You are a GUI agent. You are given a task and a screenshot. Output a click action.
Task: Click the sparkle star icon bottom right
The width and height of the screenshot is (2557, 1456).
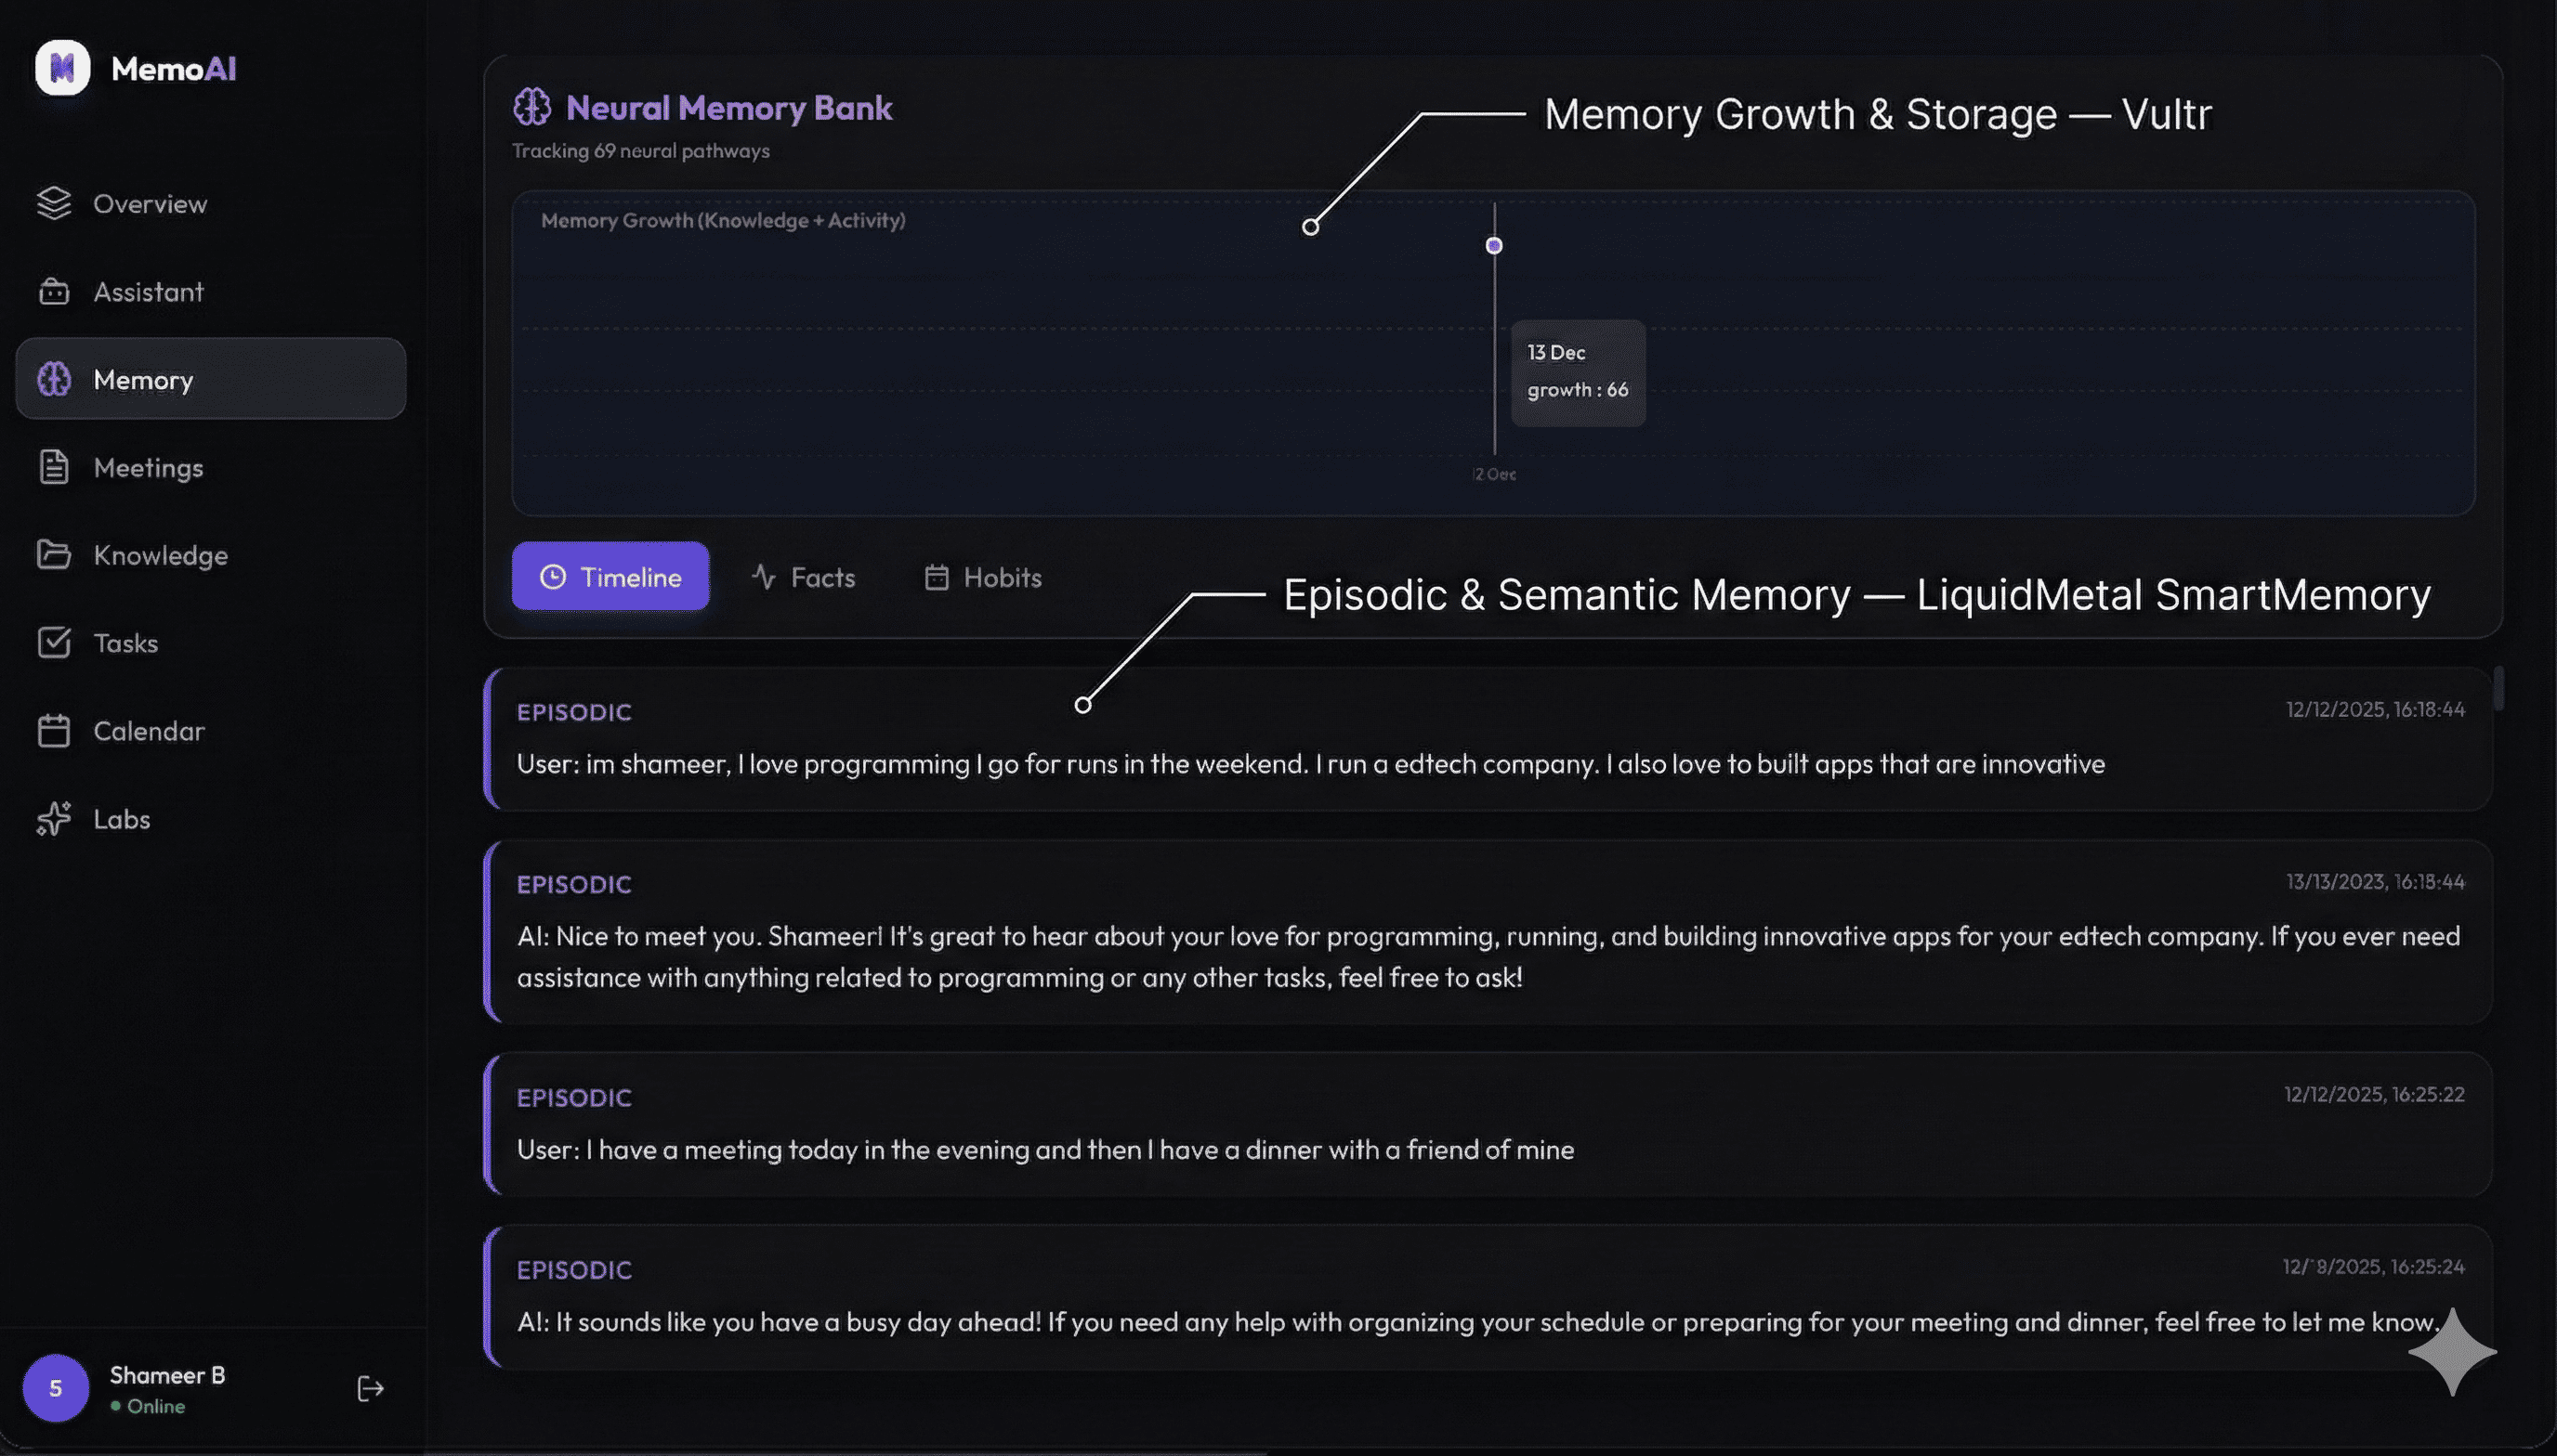(2451, 1352)
